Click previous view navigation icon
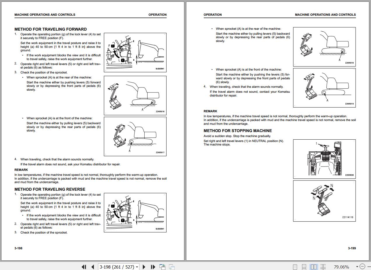 pos(162,267)
